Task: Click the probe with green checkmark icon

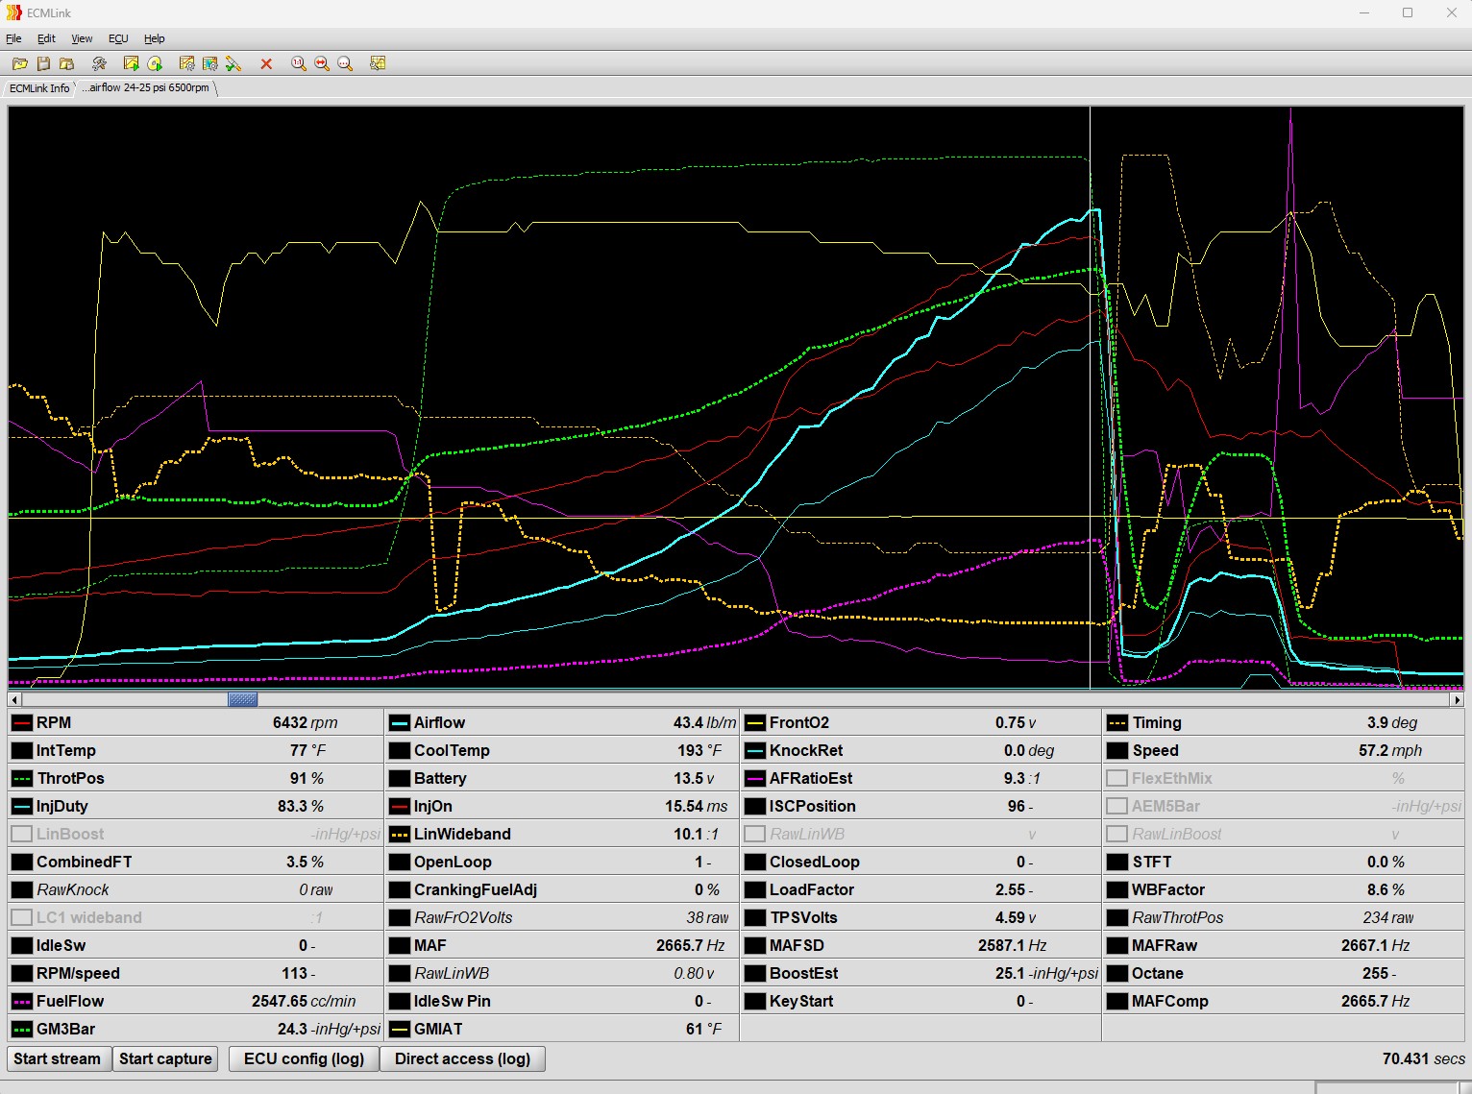Action: coord(233,63)
